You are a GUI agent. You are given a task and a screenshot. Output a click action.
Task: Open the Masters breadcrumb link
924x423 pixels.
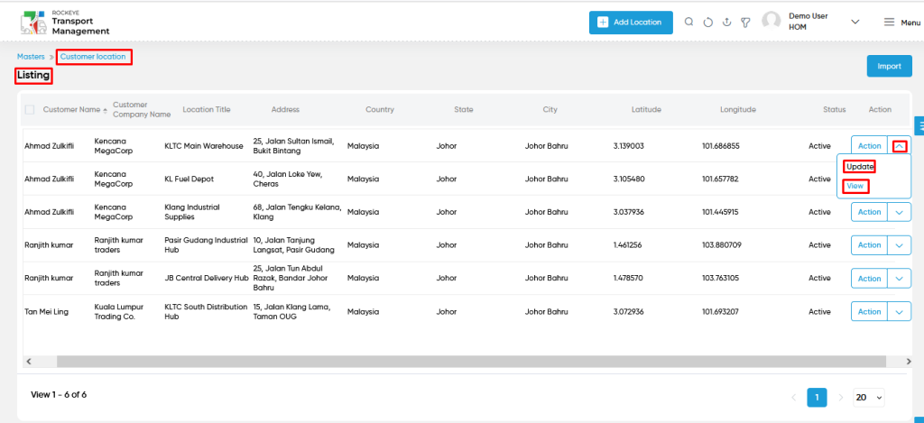[31, 57]
